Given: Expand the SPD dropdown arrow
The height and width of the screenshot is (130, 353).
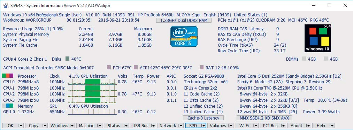Looking at the screenshot, I should [x=203, y=126].
